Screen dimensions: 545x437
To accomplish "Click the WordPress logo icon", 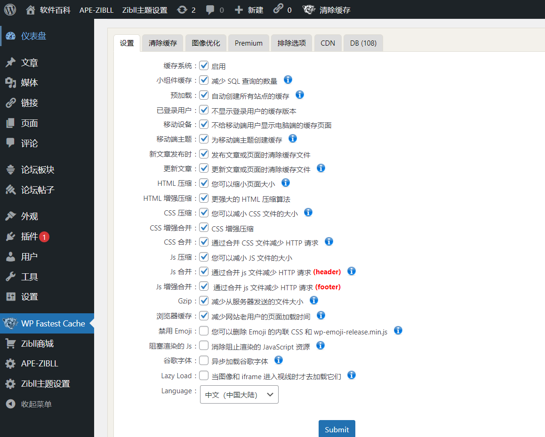I will 10,9.
